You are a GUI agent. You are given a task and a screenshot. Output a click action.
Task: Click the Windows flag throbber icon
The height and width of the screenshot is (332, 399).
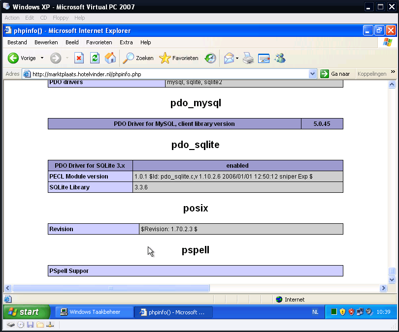(387, 42)
